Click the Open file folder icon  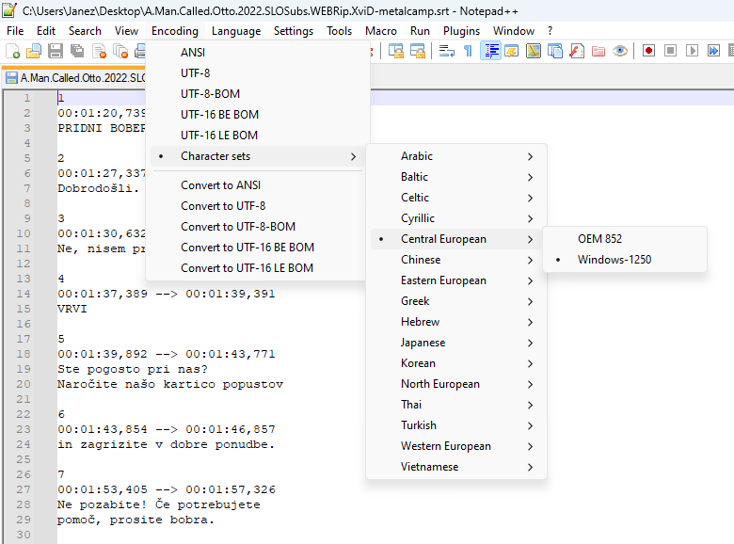34,51
